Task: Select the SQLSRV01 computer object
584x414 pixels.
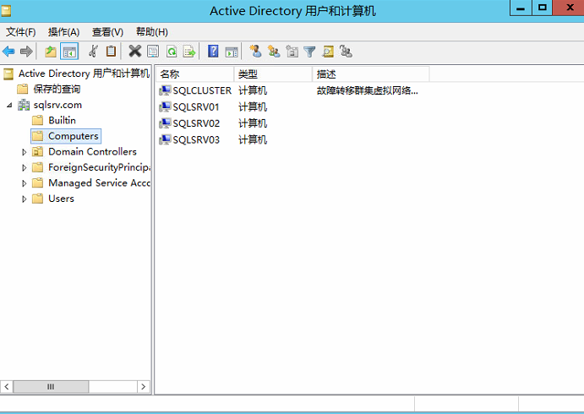Action: pyautogui.click(x=196, y=106)
